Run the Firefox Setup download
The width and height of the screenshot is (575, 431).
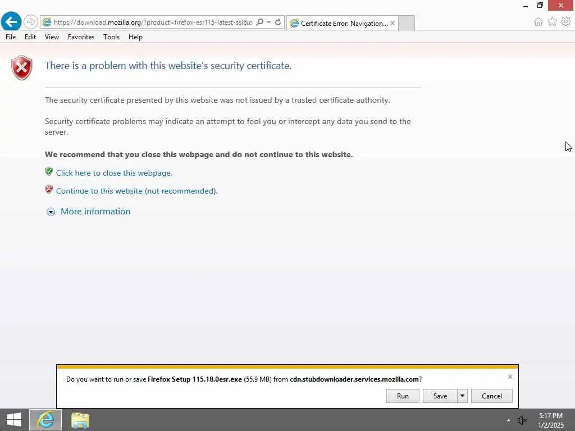[403, 396]
